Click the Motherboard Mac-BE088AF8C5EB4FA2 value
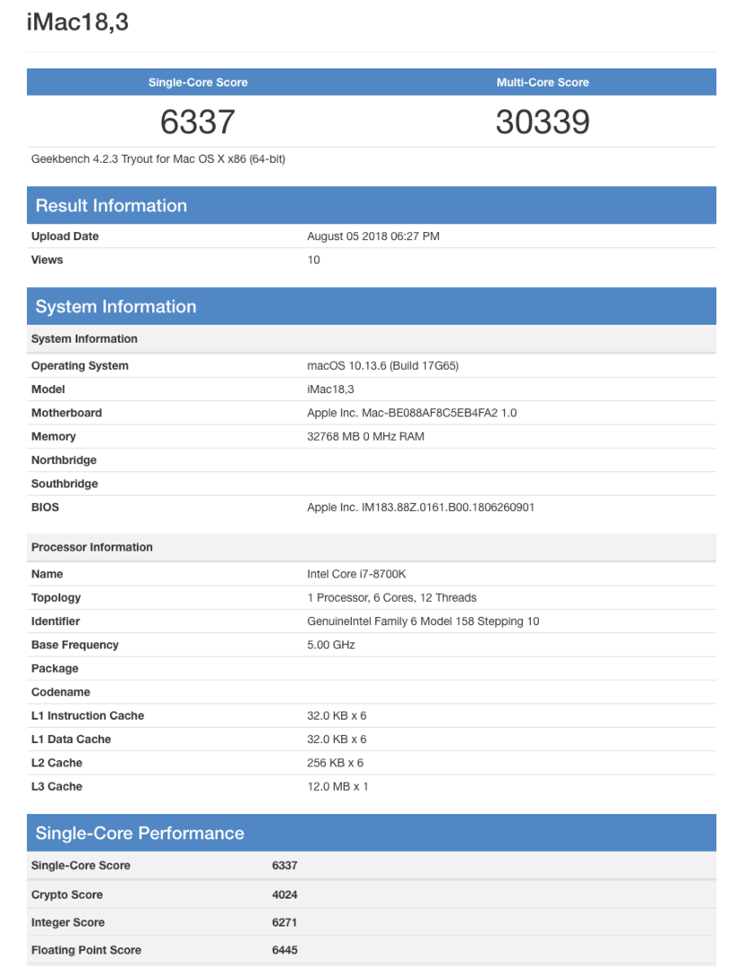This screenshot has width=736, height=967. click(x=412, y=413)
